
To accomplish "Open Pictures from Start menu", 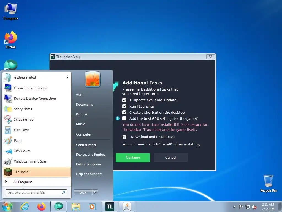I will [x=82, y=114].
